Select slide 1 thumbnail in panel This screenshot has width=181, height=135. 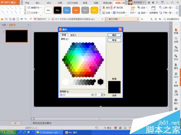17,36
